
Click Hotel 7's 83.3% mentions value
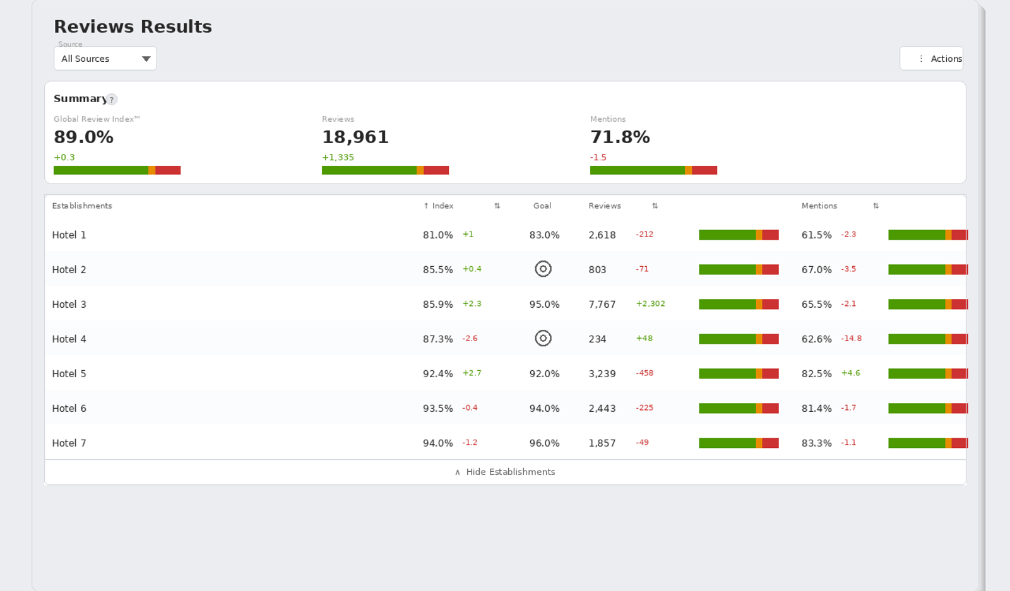pos(817,443)
